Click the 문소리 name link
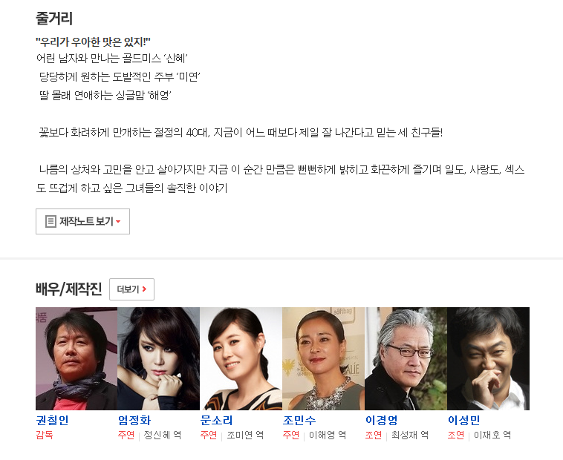This screenshot has height=460, width=563. pos(217,420)
